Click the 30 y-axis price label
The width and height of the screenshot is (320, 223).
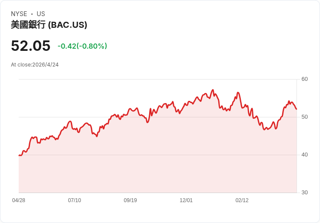pyautogui.click(x=304, y=193)
